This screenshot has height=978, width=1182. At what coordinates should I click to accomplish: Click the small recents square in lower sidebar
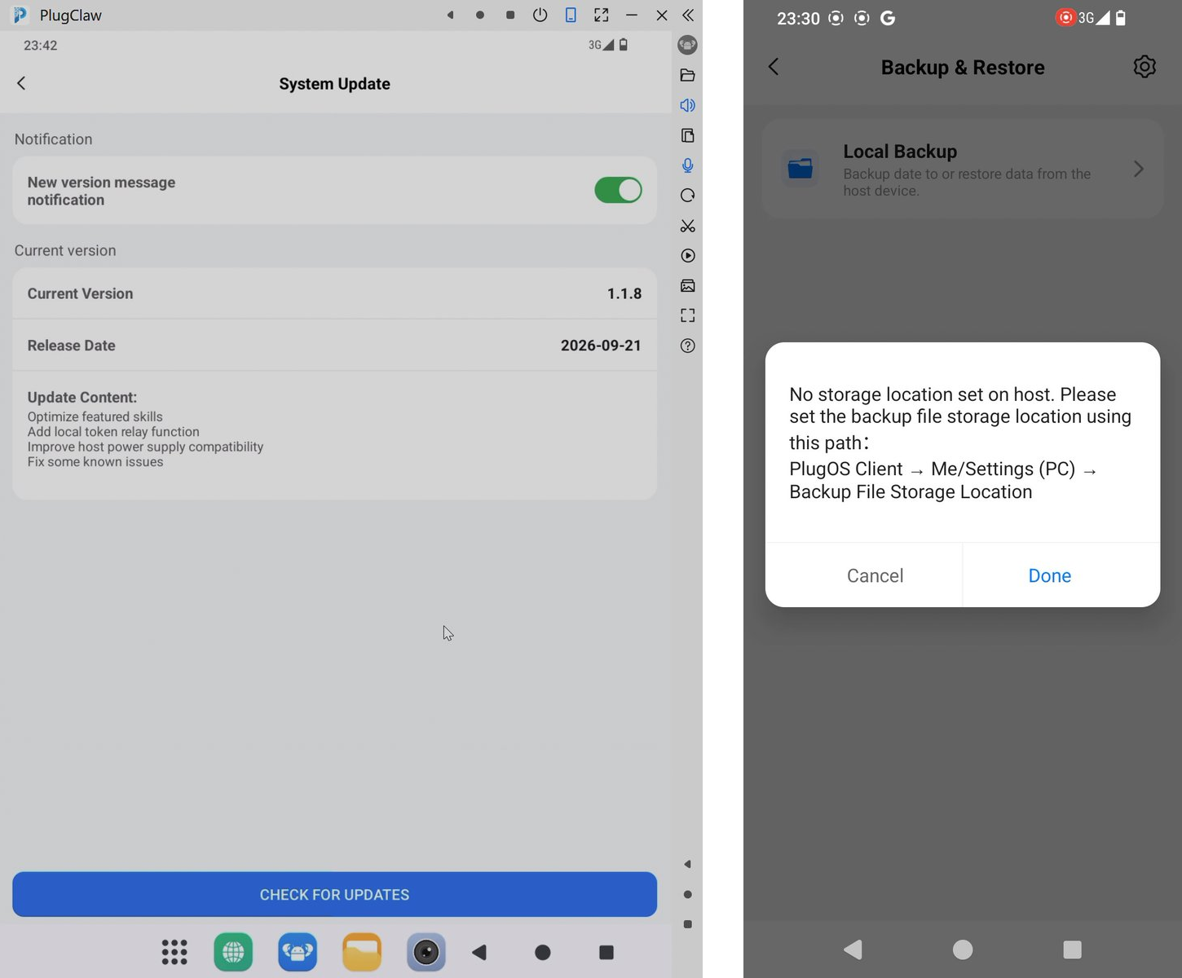687,924
